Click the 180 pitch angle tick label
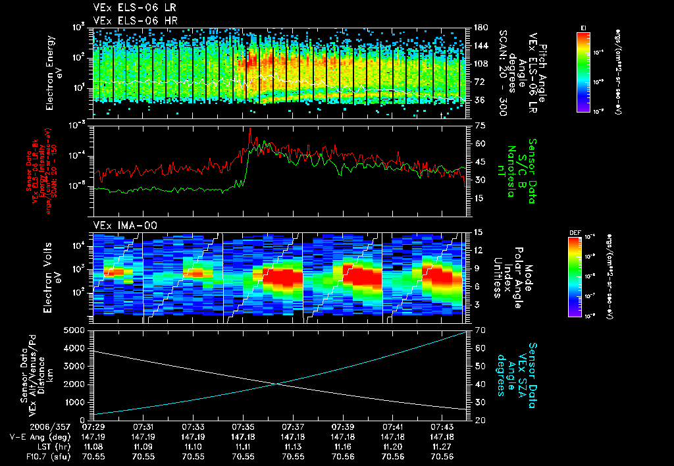Image resolution: width=674 pixels, height=466 pixels. click(x=480, y=28)
